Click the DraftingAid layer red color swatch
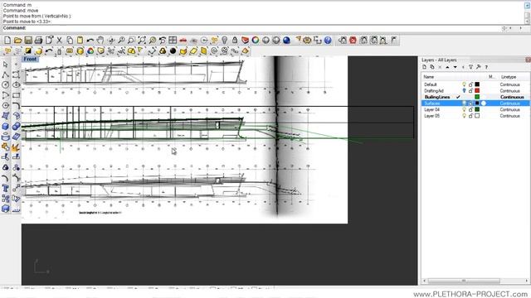 [477, 90]
